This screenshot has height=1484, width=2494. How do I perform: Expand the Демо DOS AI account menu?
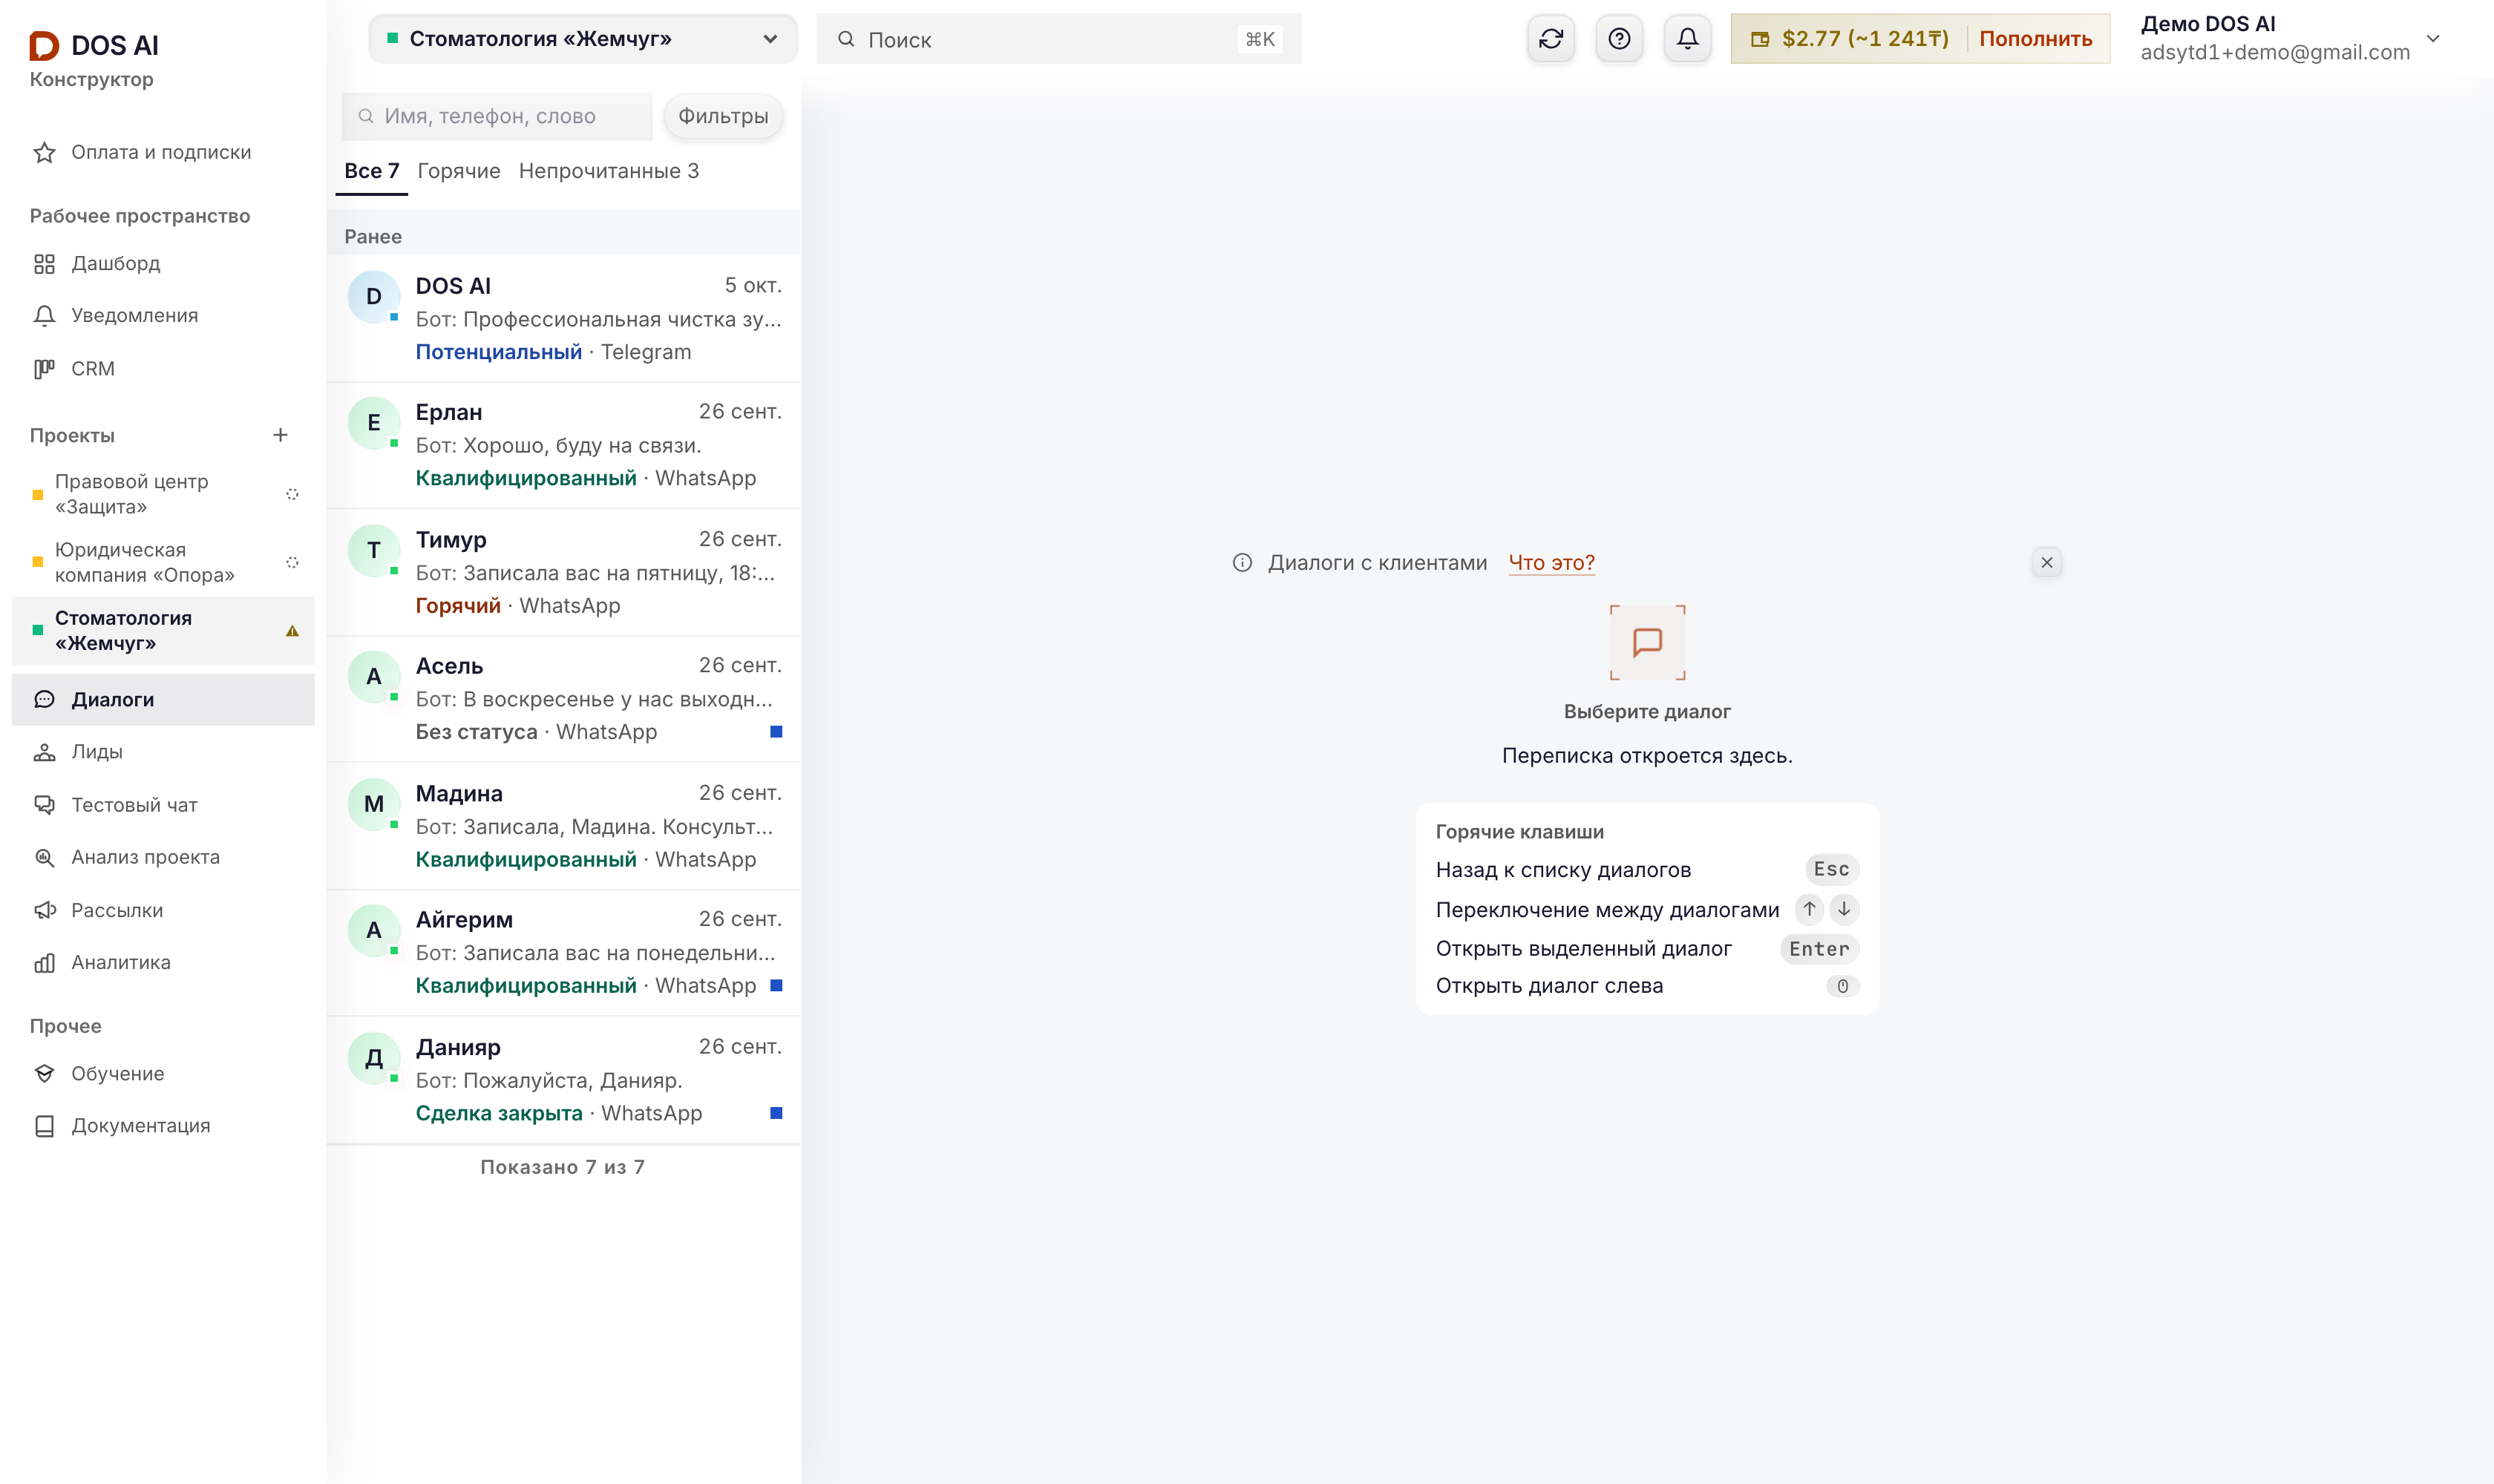click(2290, 38)
